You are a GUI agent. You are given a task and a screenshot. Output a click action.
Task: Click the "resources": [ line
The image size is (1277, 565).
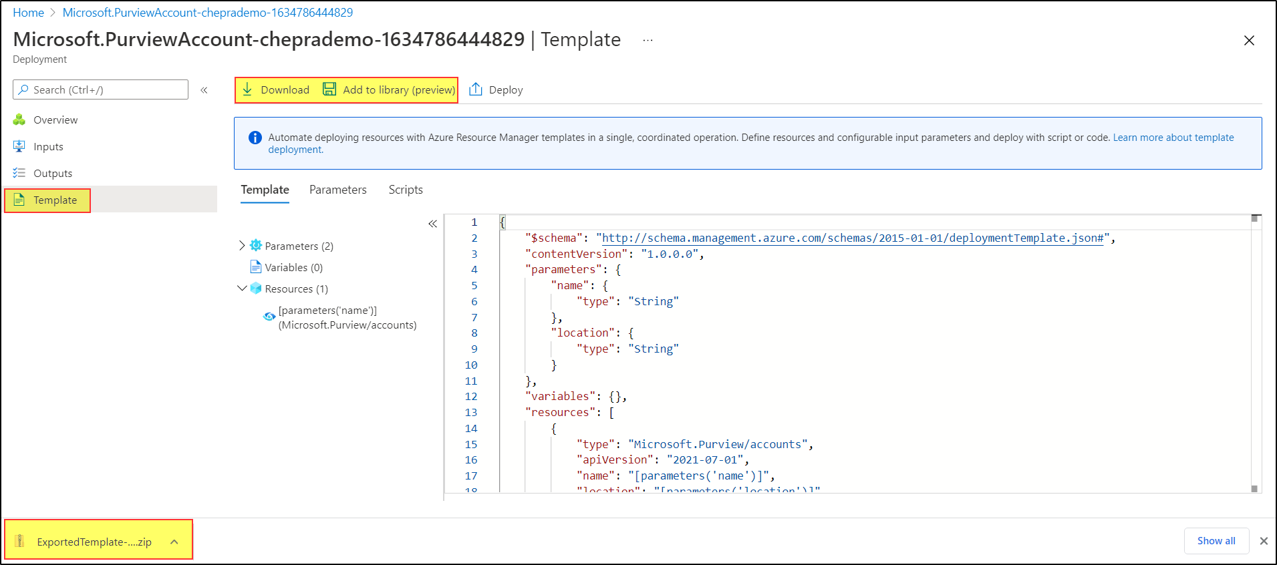pos(569,413)
